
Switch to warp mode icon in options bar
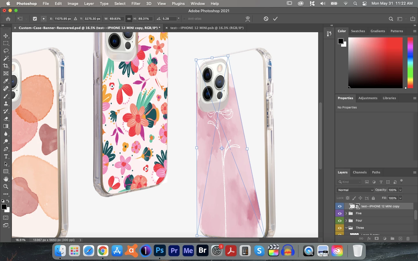248,19
